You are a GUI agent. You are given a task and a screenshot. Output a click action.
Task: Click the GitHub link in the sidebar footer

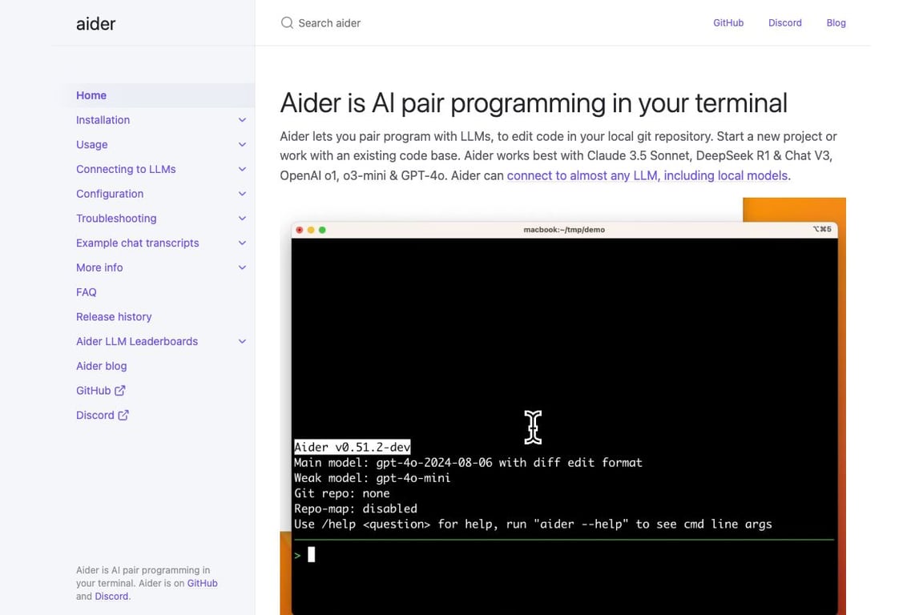click(x=203, y=583)
